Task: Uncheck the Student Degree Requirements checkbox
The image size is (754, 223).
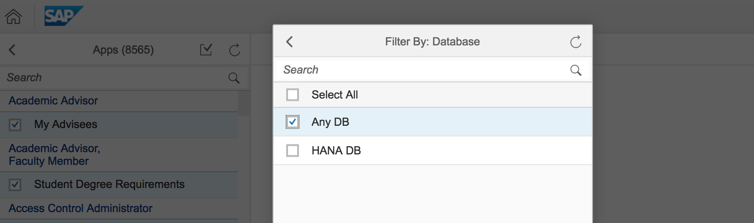Action: [x=15, y=184]
